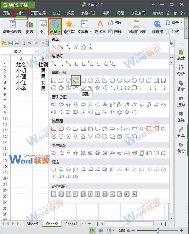Click 未登录 to sign in
Screen dimensions: 189x234
click(x=158, y=14)
